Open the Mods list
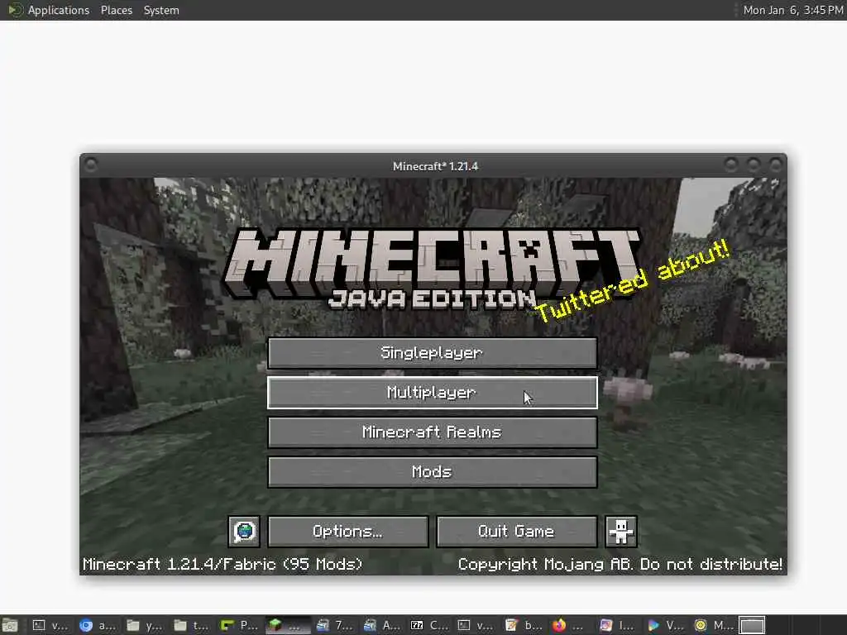The width and height of the screenshot is (847, 635). click(432, 472)
